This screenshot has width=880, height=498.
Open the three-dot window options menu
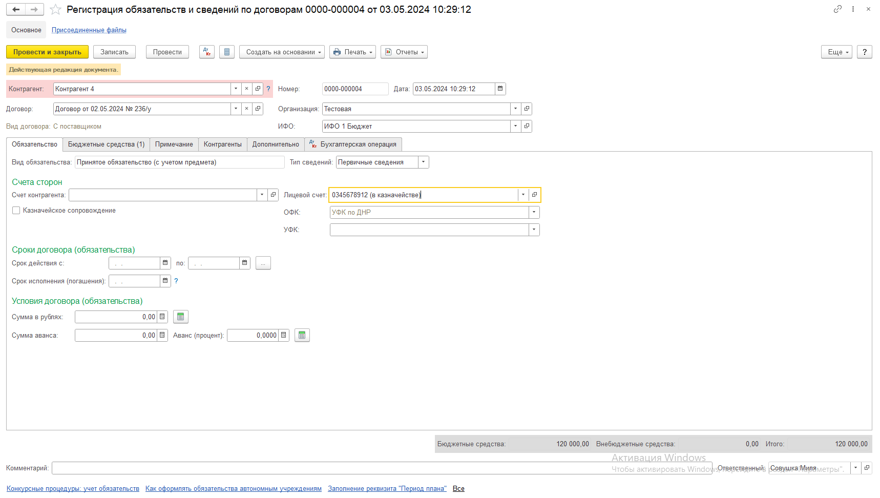pyautogui.click(x=853, y=9)
